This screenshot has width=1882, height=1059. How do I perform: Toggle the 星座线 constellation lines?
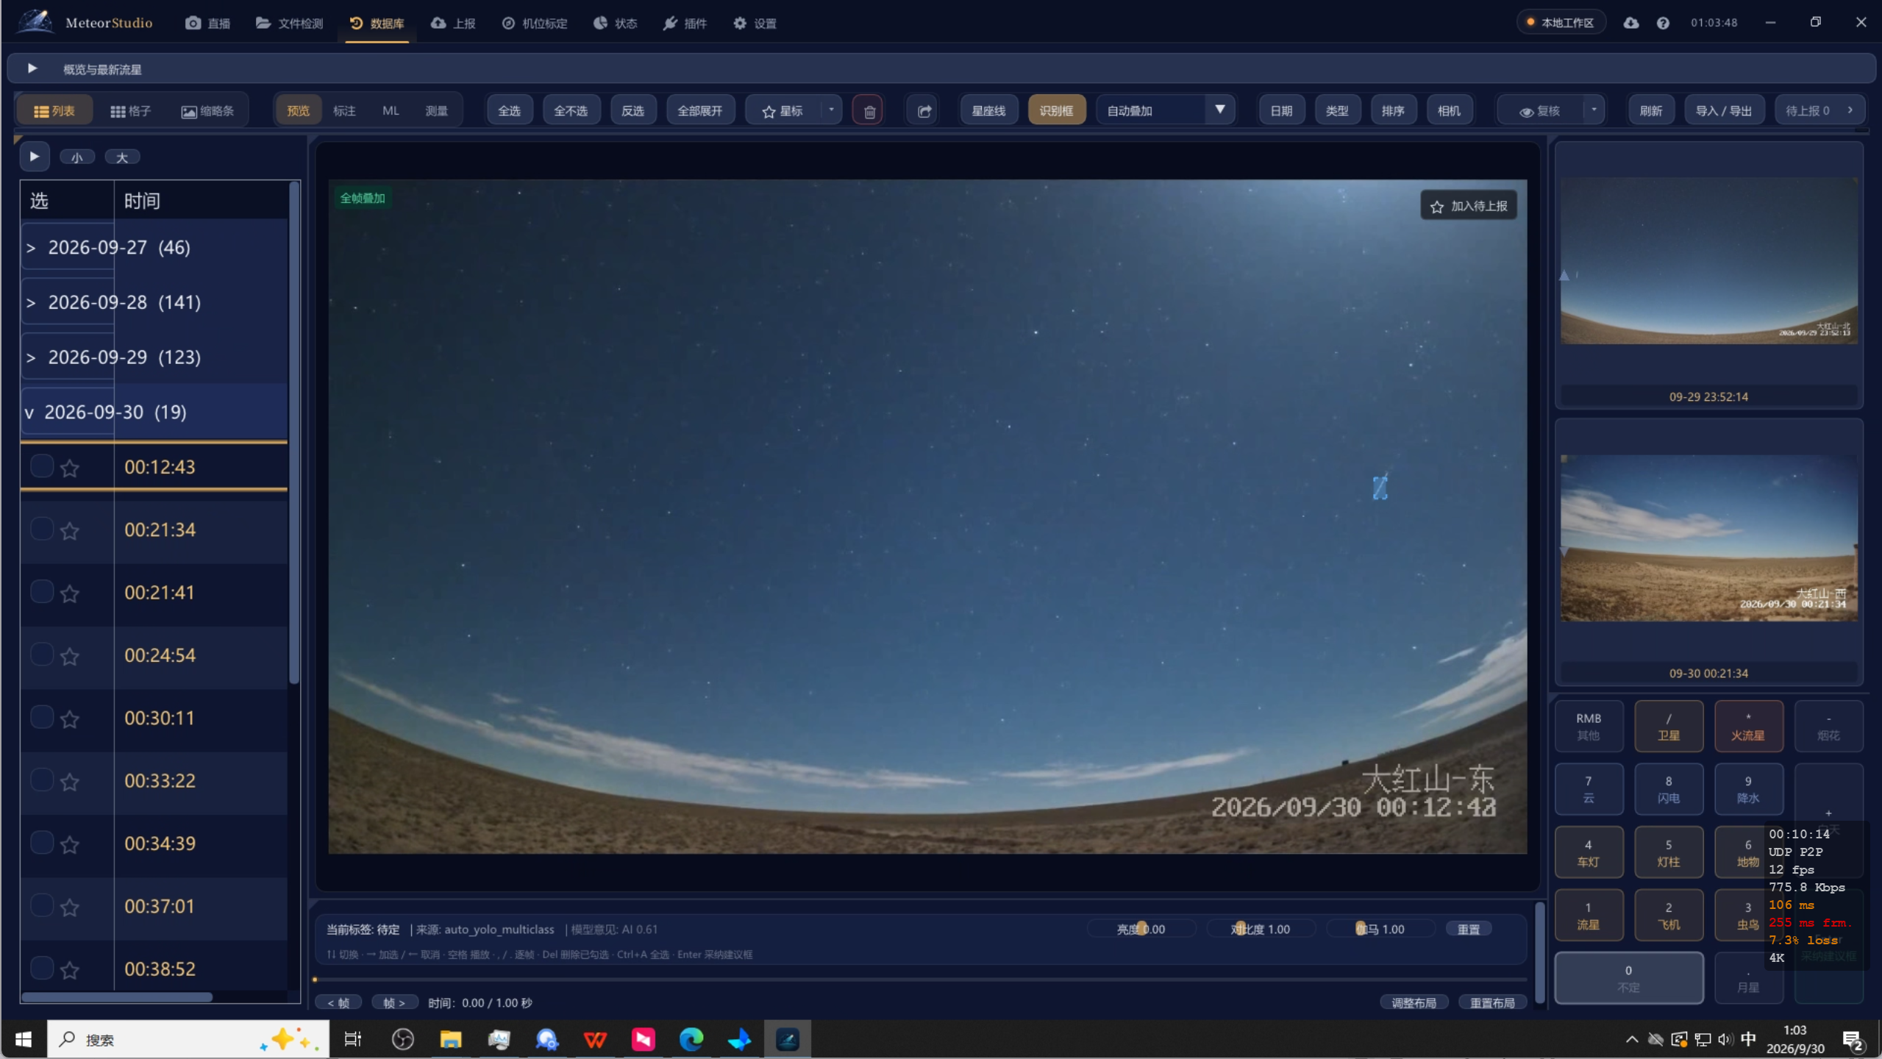(x=988, y=111)
